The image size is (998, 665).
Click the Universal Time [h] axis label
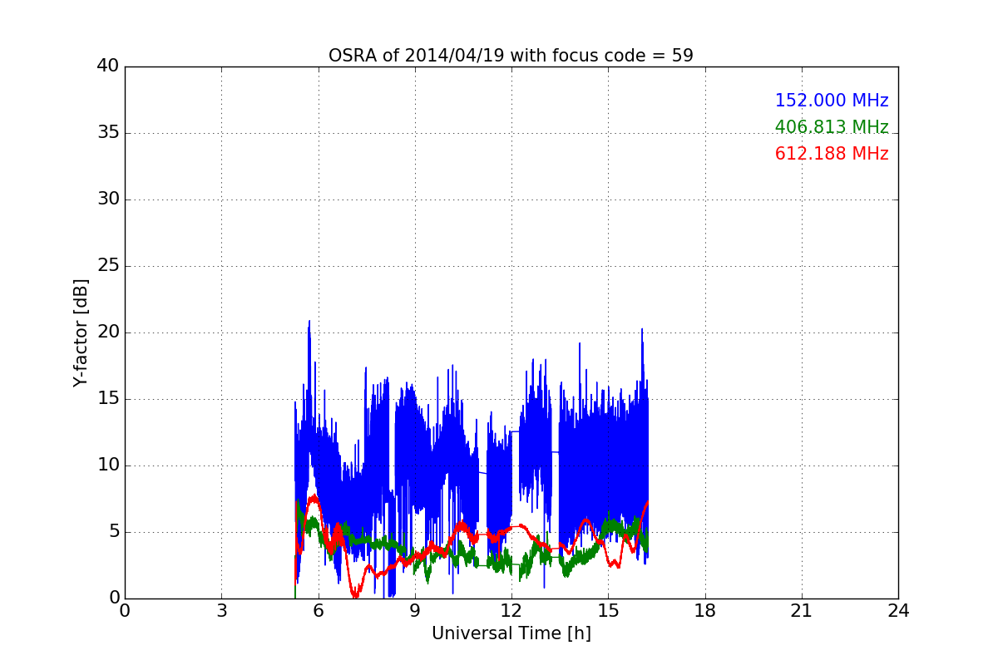(511, 633)
